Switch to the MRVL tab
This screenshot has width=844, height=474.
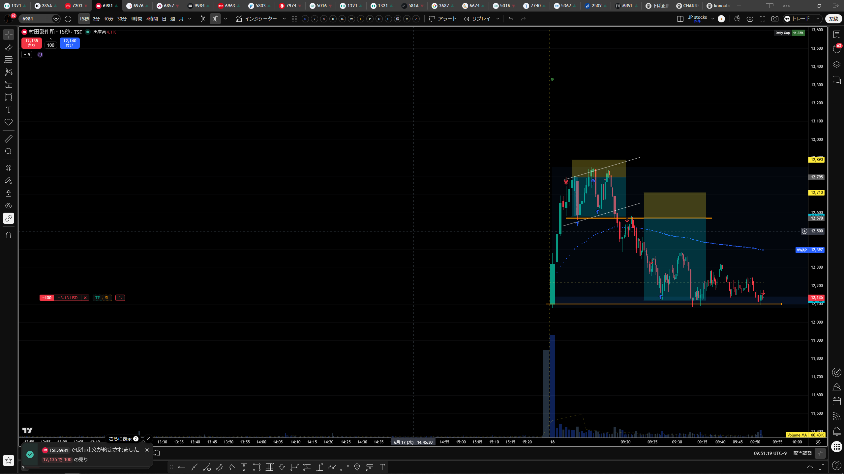click(626, 6)
